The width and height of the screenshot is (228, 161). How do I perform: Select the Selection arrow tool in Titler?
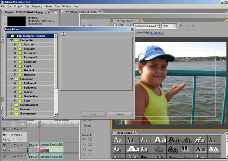tap(84, 26)
